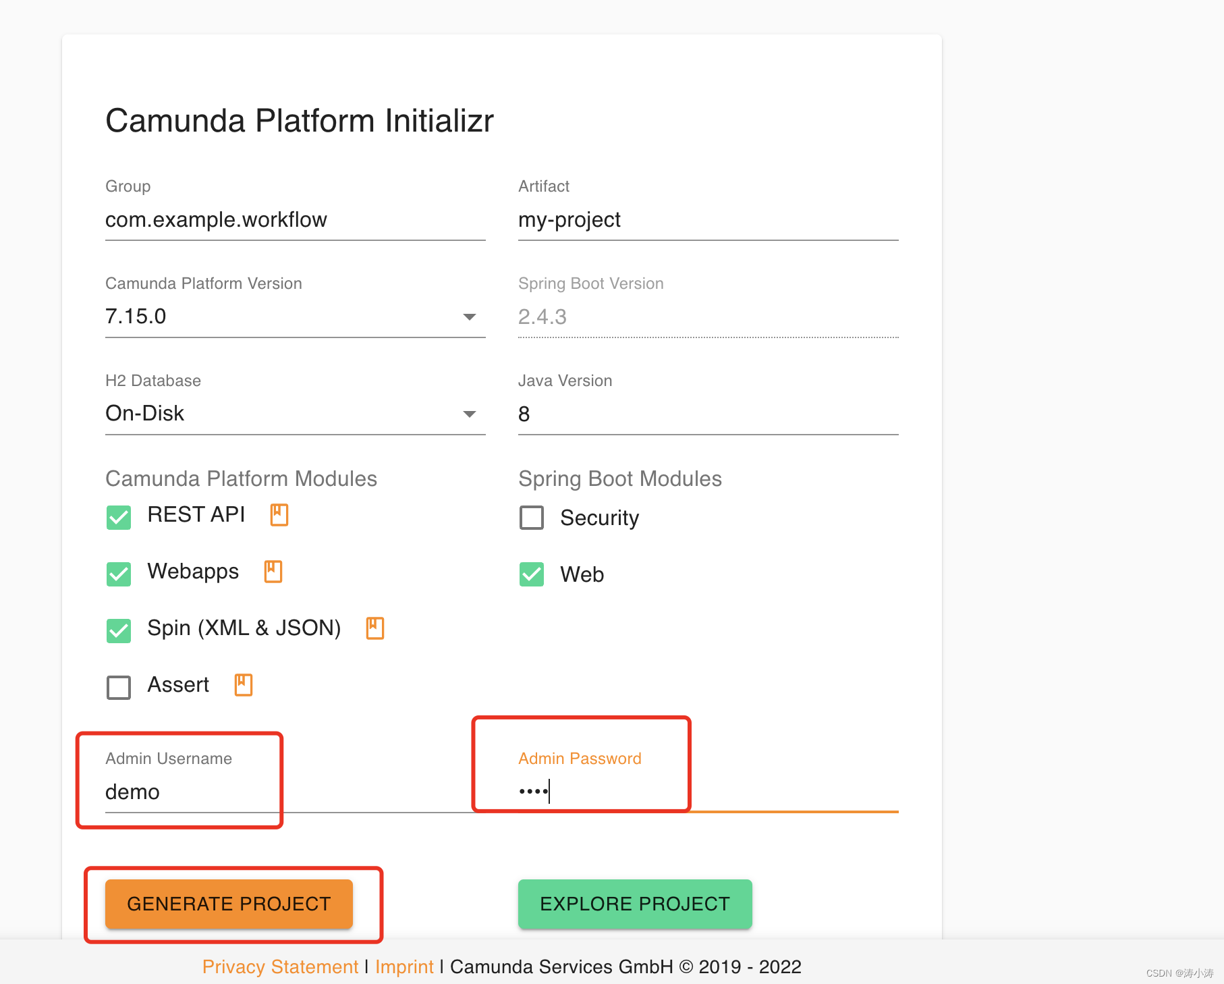Enable the Security Spring Boot module

pos(532,518)
